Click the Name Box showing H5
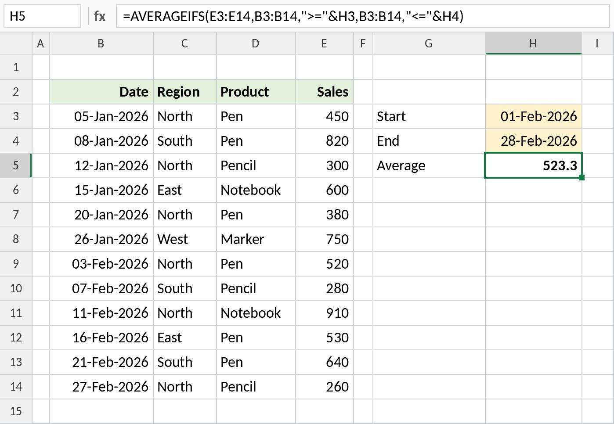The height and width of the screenshot is (424, 614). coord(42,16)
